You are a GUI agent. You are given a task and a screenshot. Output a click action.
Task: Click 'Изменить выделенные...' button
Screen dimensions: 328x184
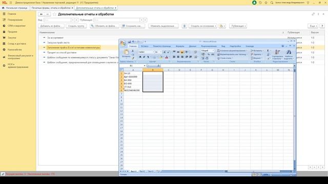[163, 26]
